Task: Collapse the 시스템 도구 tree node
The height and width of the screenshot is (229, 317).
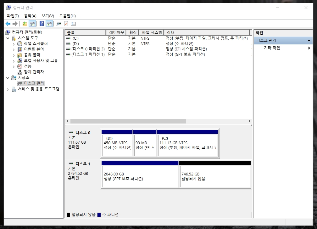Action: click(8, 38)
